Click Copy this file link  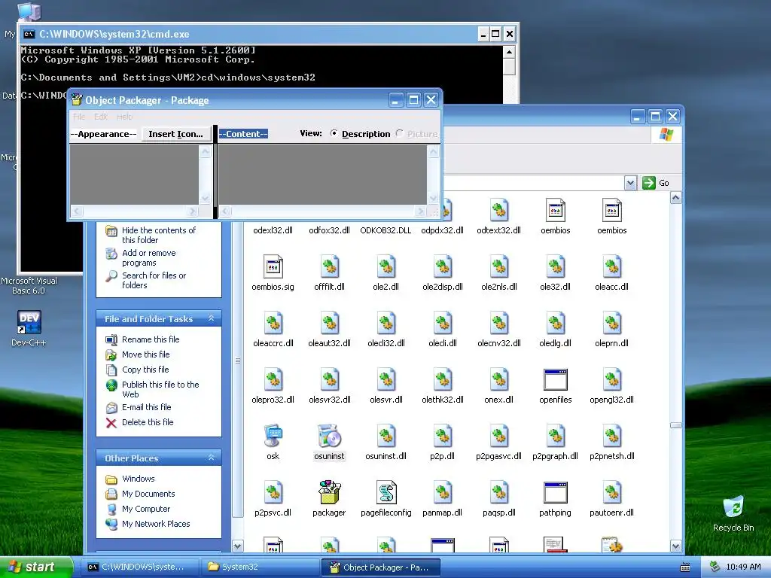145,370
